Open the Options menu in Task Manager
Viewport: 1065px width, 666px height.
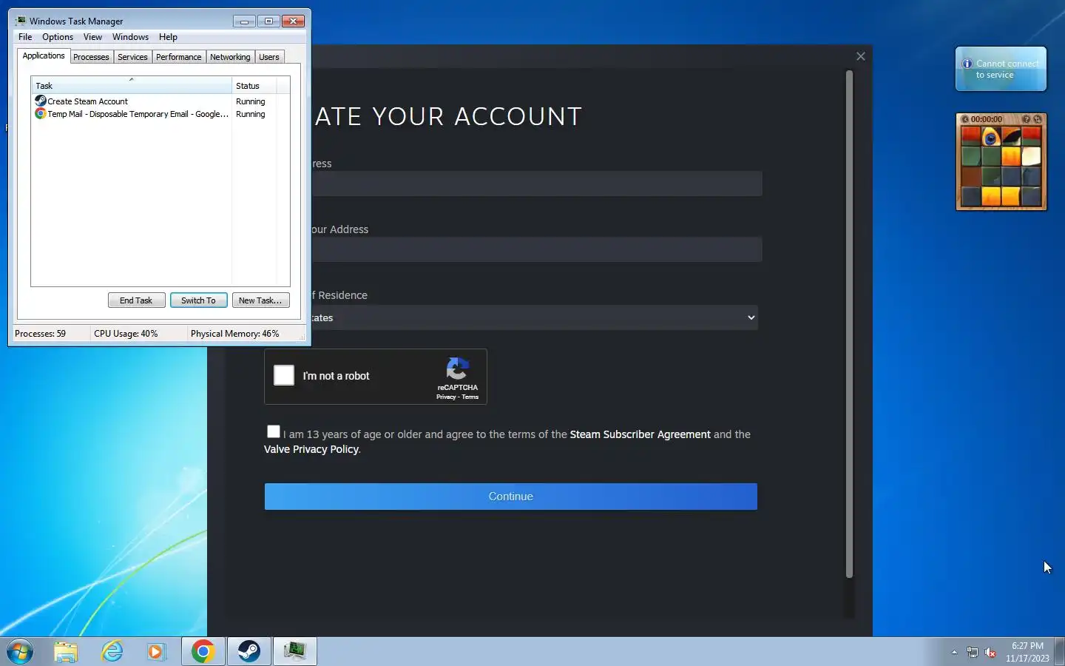(x=58, y=37)
